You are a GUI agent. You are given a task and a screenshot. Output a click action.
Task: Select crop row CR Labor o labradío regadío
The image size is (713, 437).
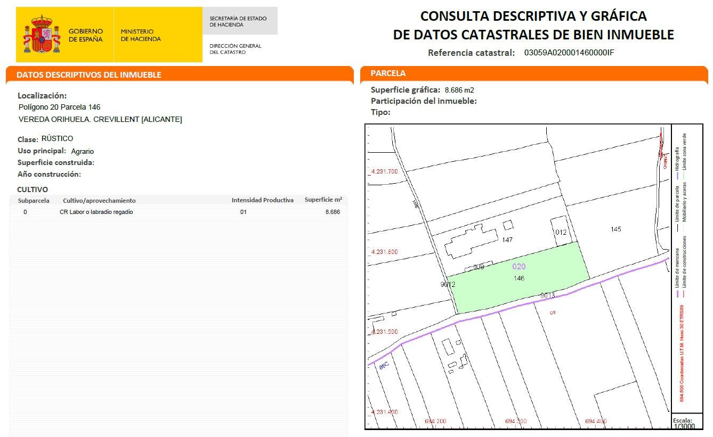pyautogui.click(x=179, y=212)
